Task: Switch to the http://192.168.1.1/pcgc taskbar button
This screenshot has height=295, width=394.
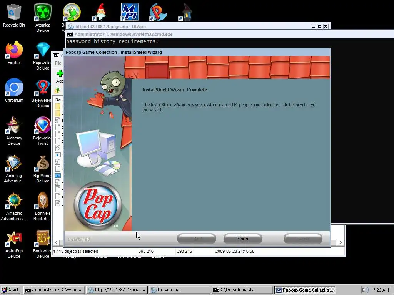Action: (x=117, y=290)
